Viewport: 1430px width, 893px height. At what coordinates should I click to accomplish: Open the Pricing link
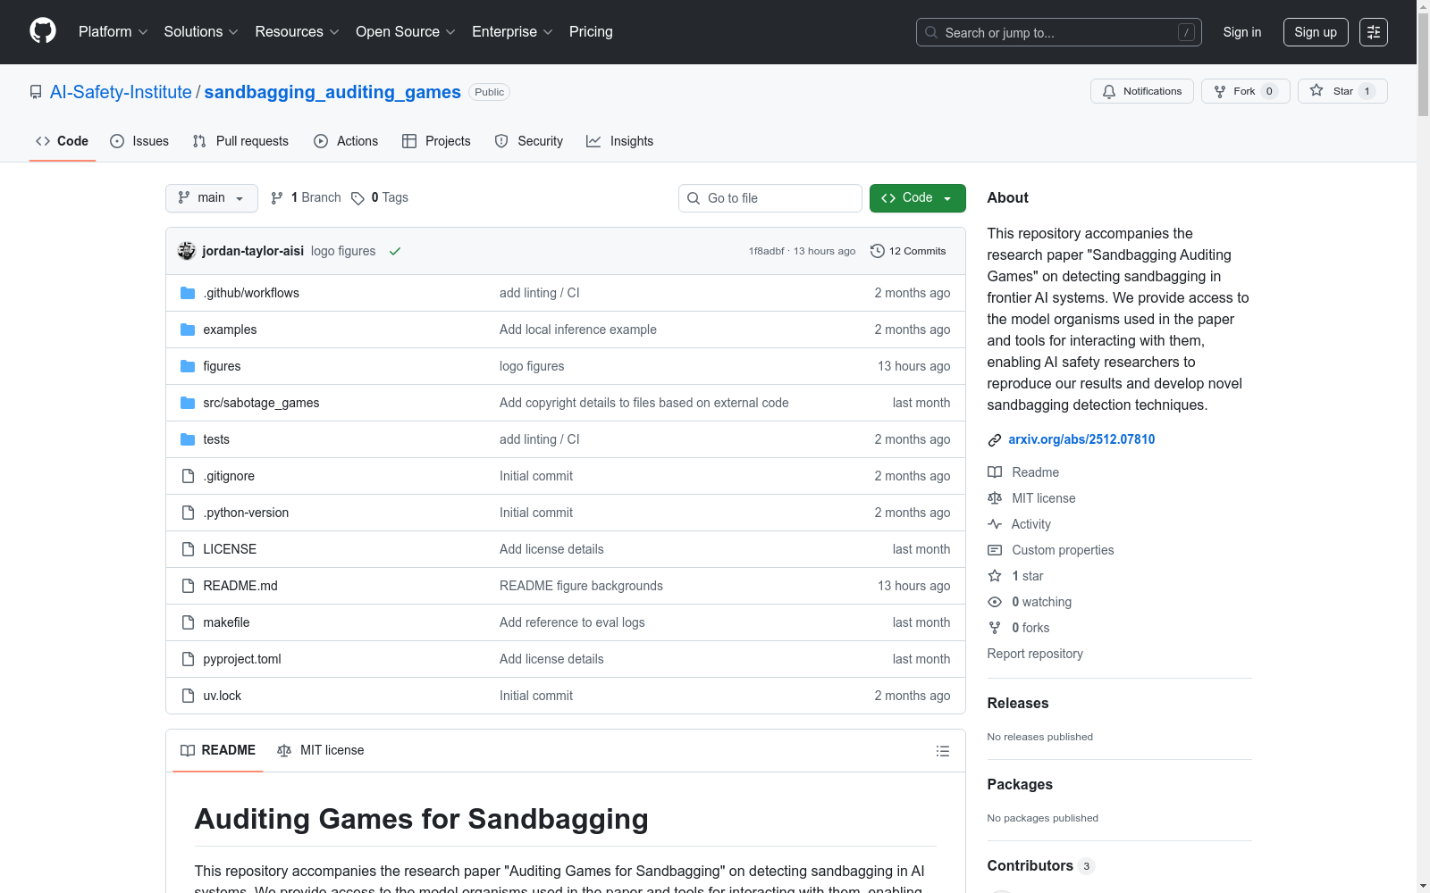591,32
